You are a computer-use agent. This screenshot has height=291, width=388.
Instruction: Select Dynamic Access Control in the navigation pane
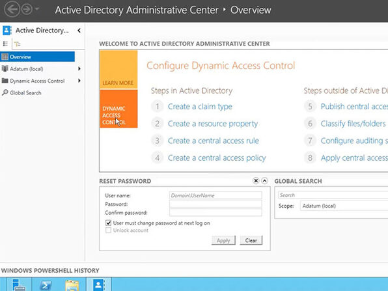37,81
